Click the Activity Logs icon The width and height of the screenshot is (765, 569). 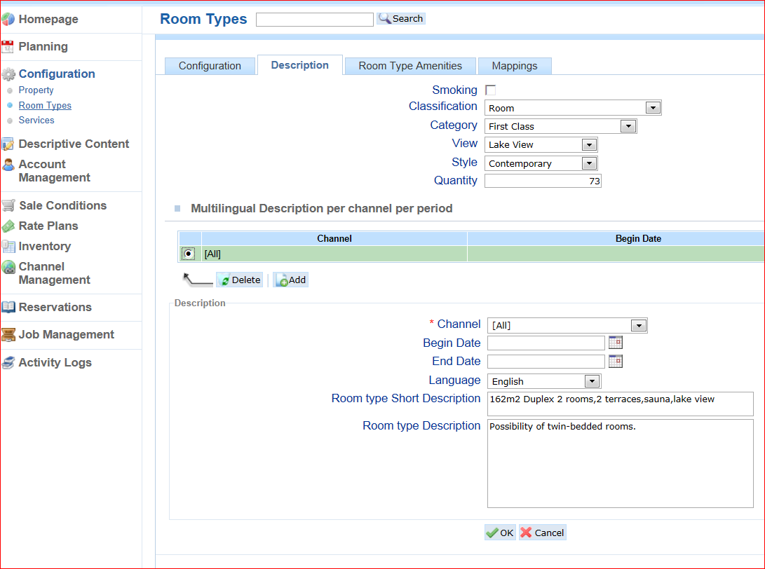point(8,362)
